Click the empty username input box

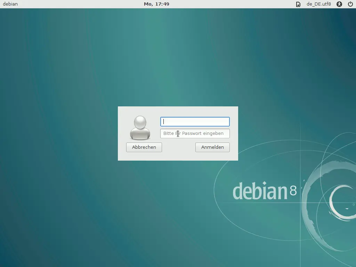(x=195, y=122)
